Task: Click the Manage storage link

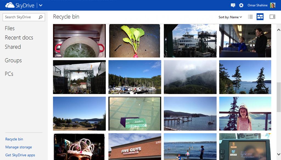Action: [x=19, y=147]
